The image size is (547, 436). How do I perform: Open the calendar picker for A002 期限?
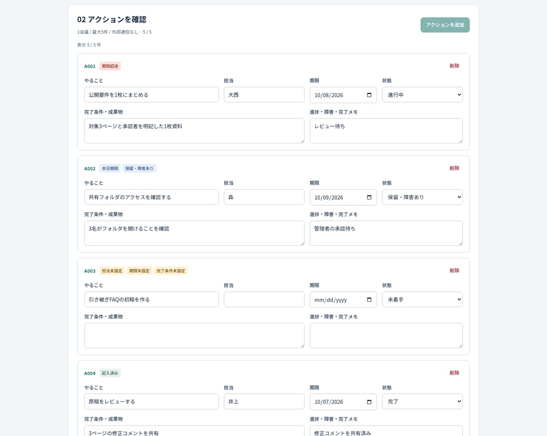click(369, 197)
